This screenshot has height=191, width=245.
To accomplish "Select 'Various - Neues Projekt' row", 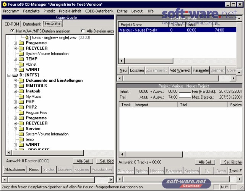I will point(177,30).
